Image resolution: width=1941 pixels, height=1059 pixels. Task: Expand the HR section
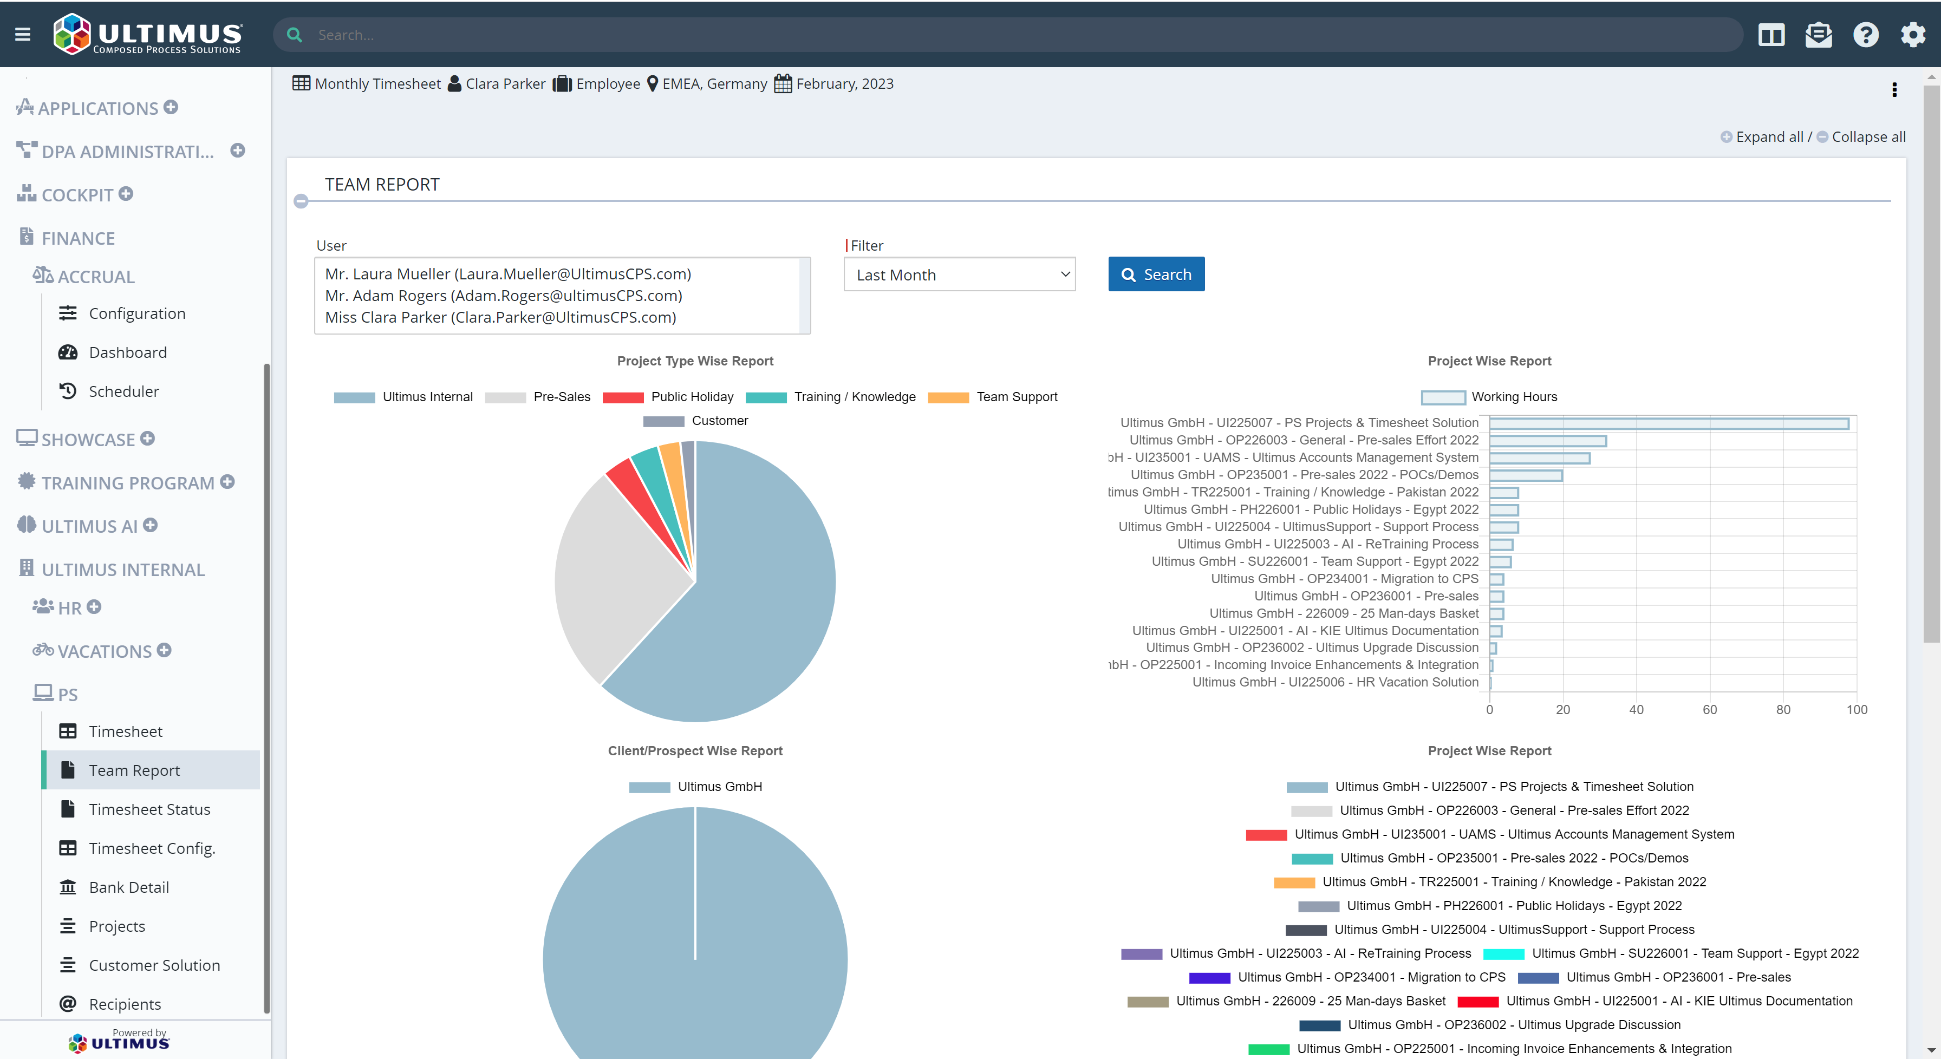coord(94,606)
